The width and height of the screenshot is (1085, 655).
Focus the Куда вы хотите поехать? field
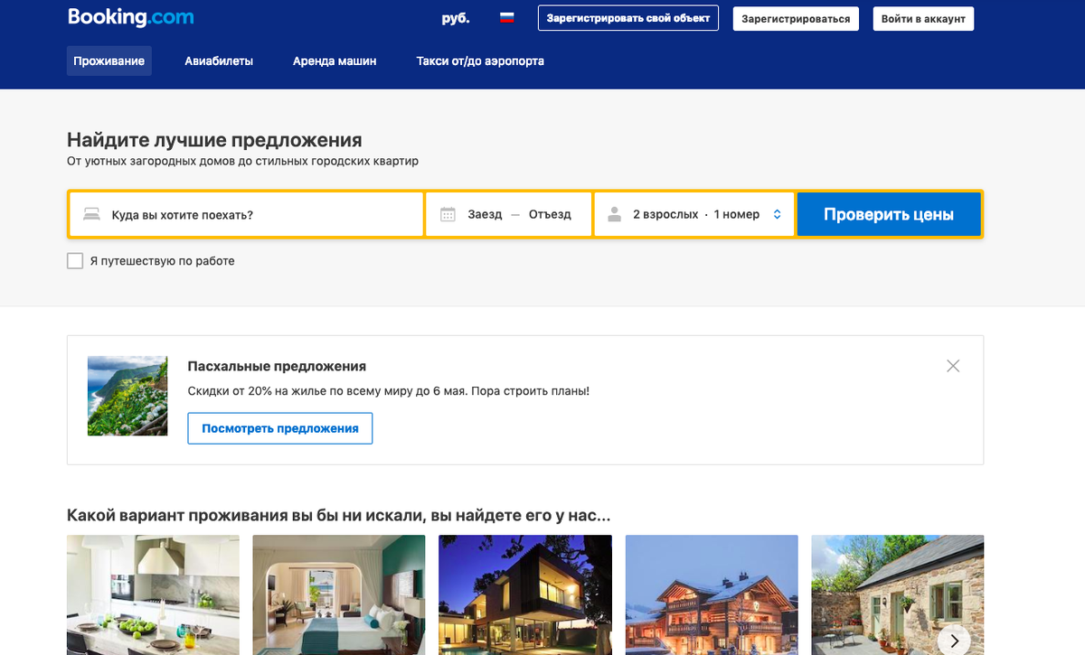click(x=246, y=215)
